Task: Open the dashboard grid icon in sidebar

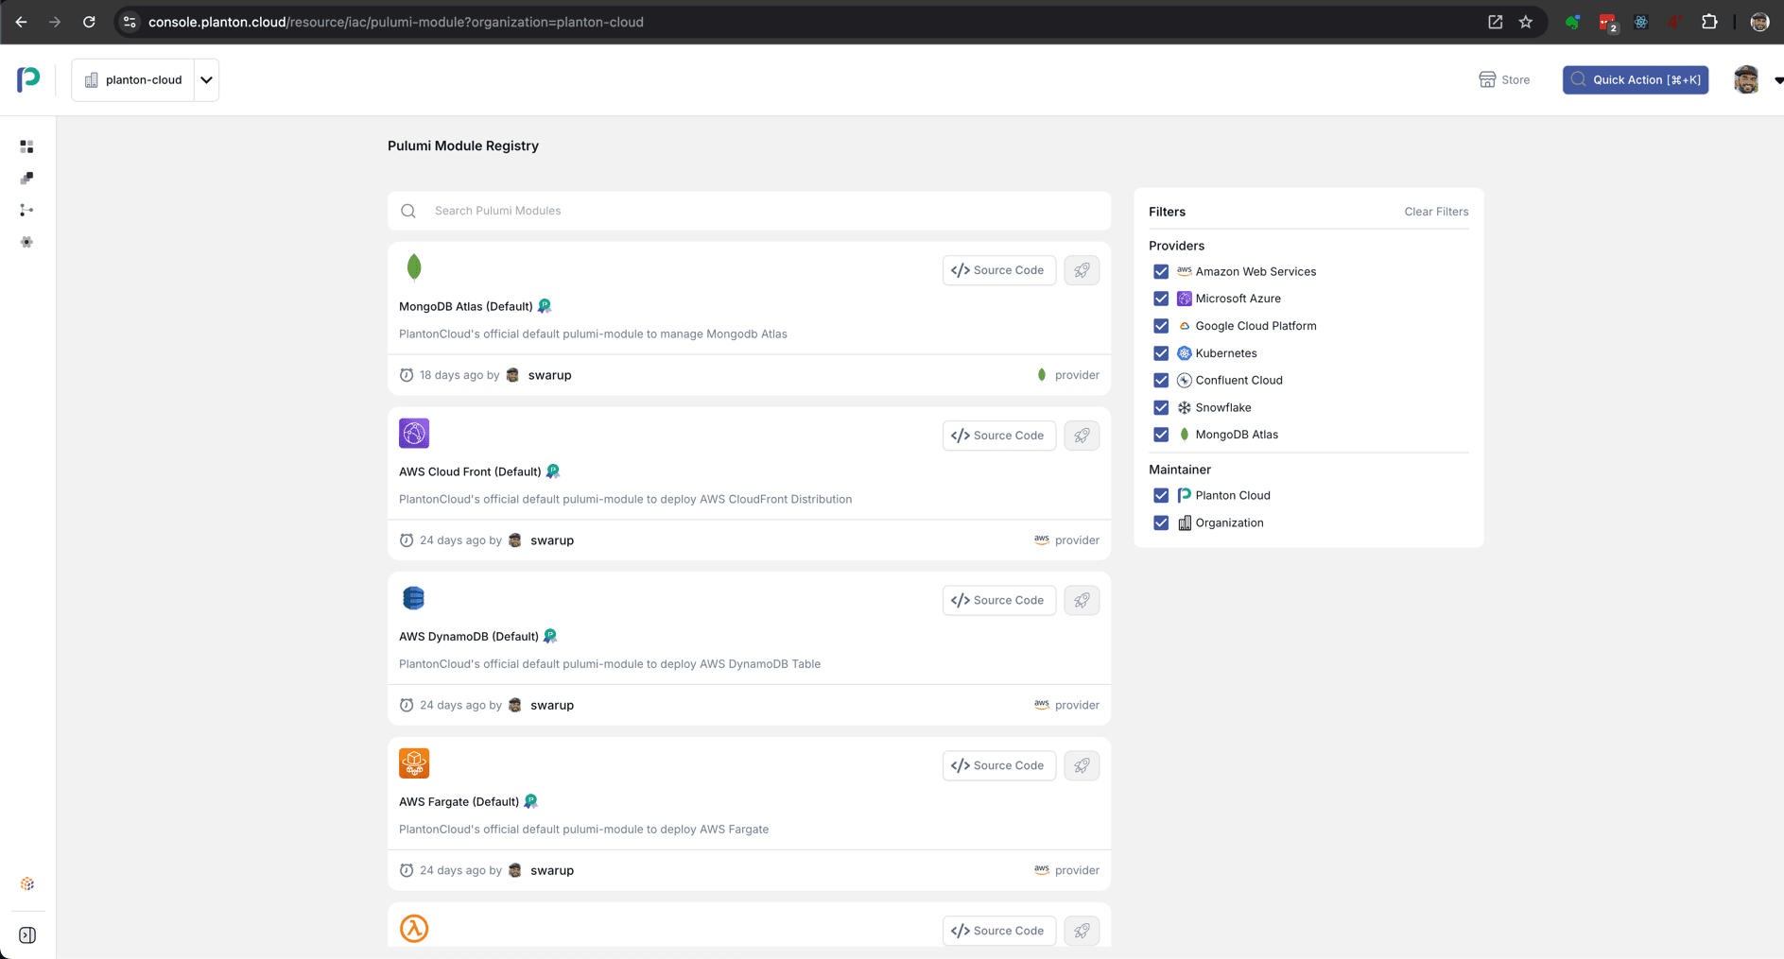Action: (26, 146)
